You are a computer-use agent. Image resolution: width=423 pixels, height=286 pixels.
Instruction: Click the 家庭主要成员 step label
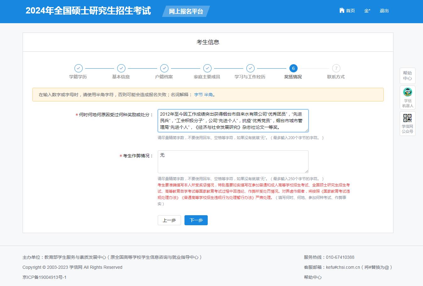click(207, 77)
